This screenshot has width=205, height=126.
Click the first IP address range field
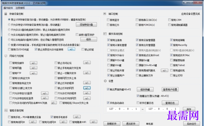click(123, 109)
